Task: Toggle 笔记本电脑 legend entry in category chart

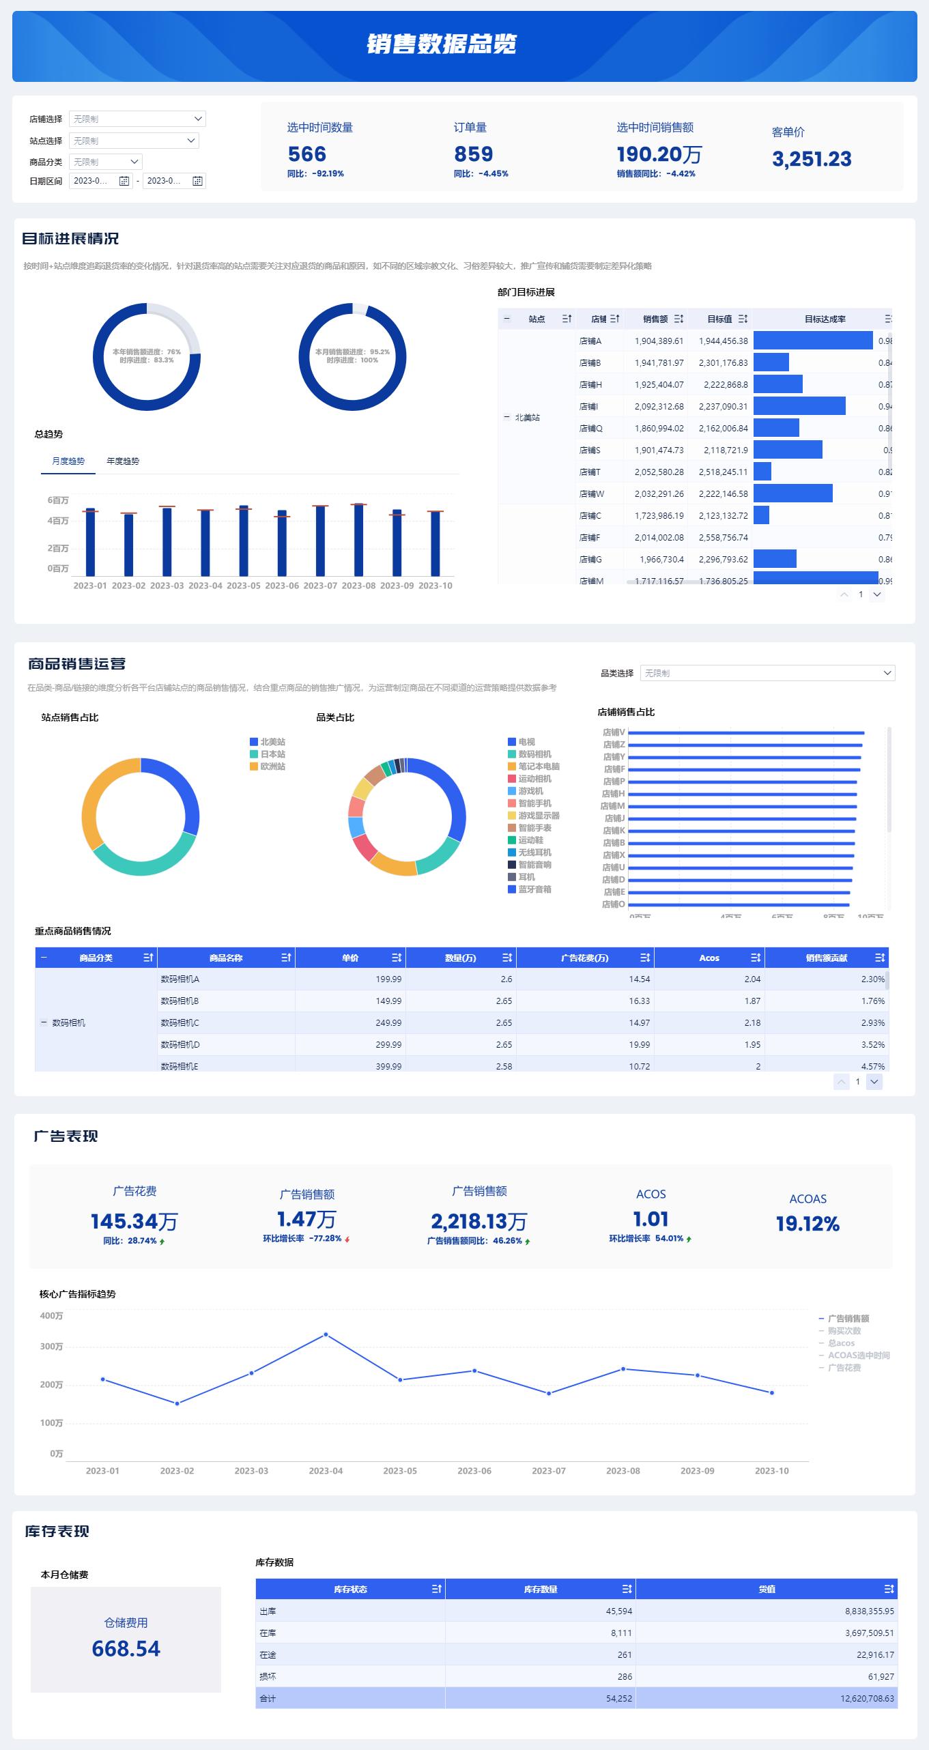Action: tap(534, 766)
